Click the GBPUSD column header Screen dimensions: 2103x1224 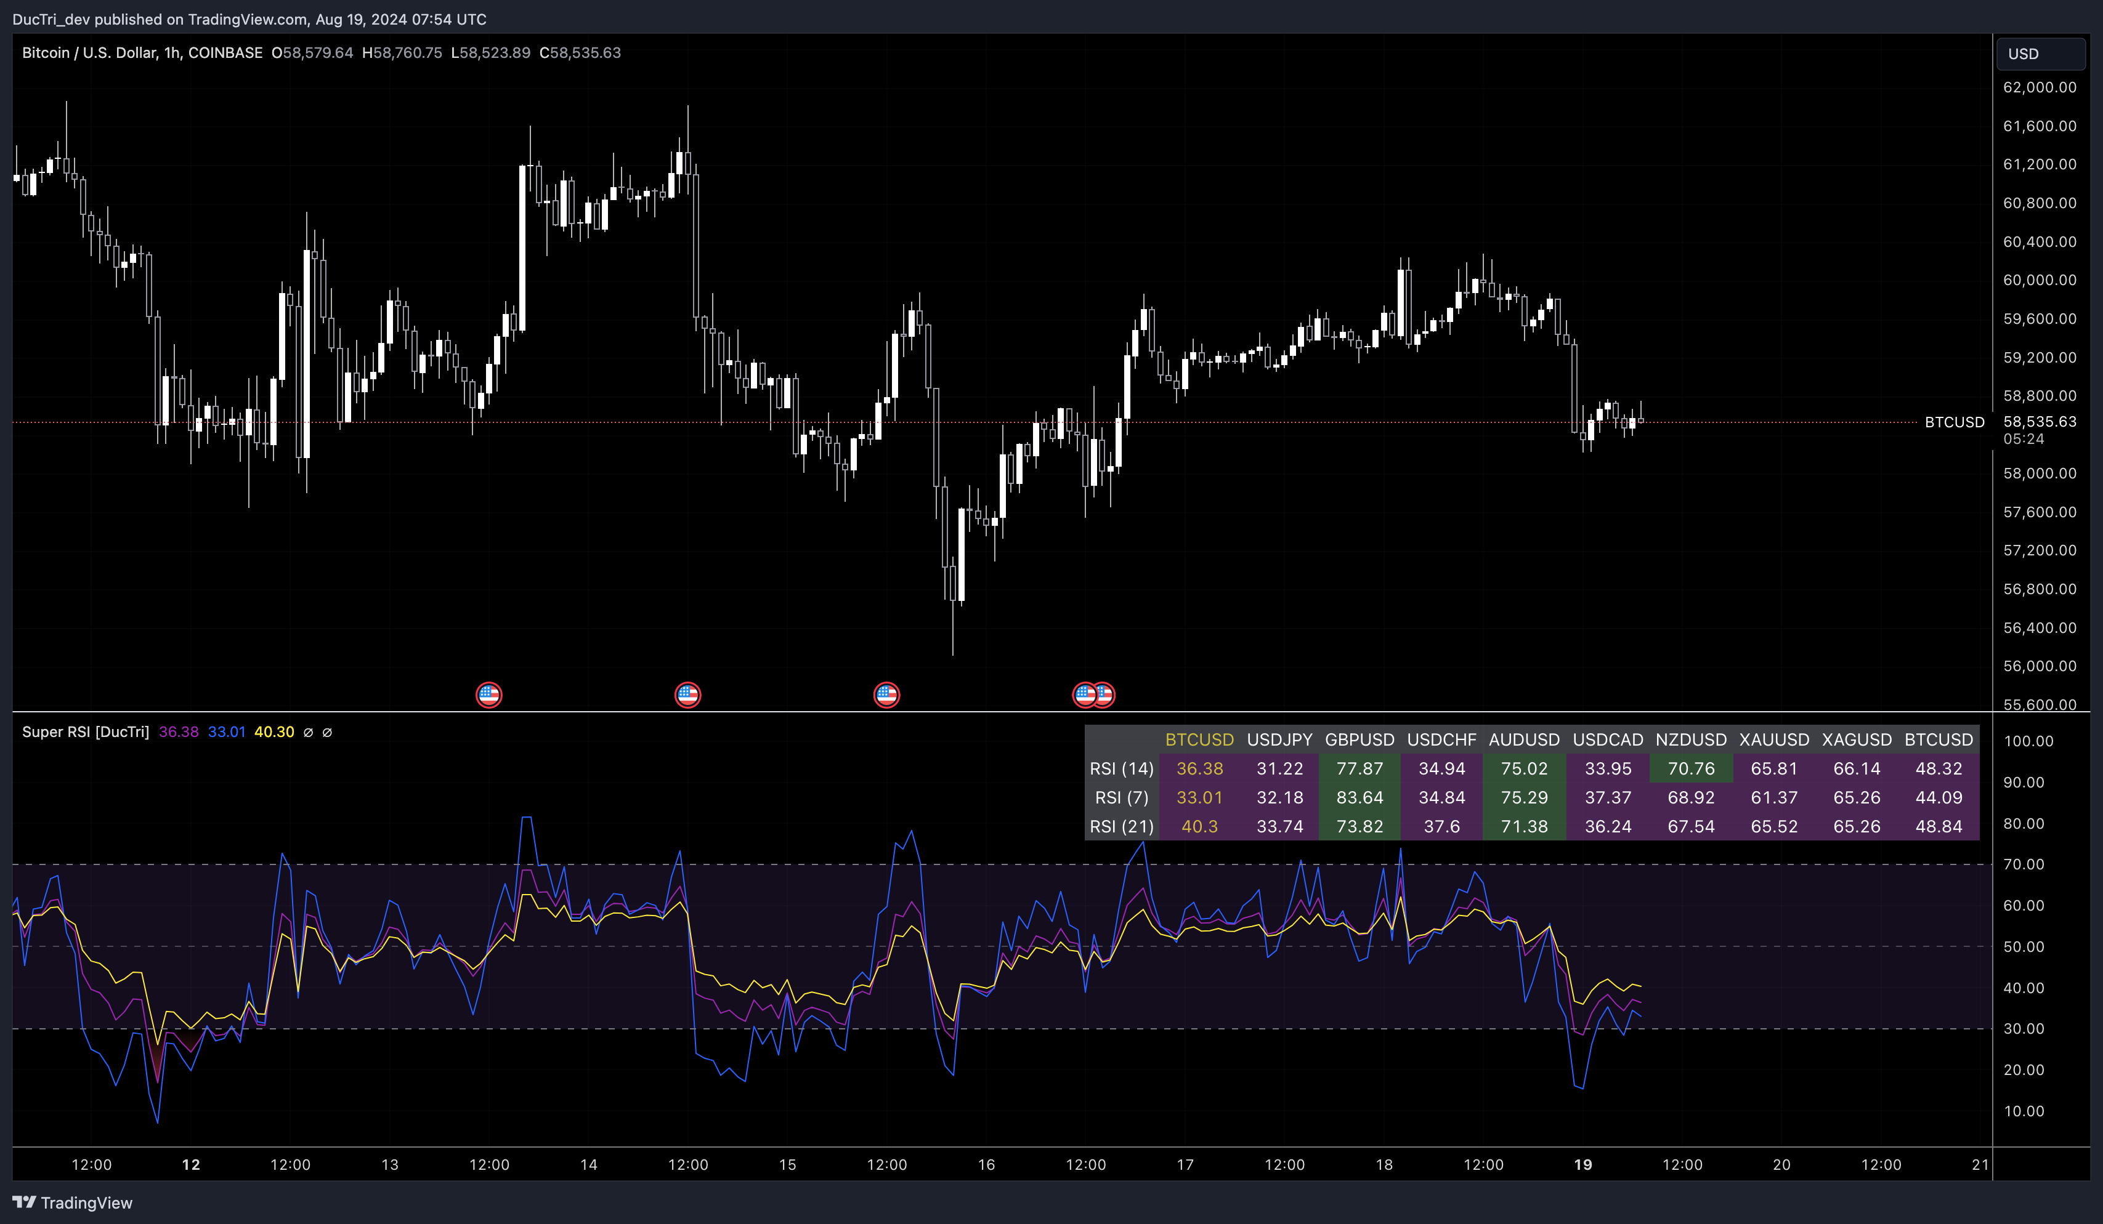click(x=1359, y=739)
